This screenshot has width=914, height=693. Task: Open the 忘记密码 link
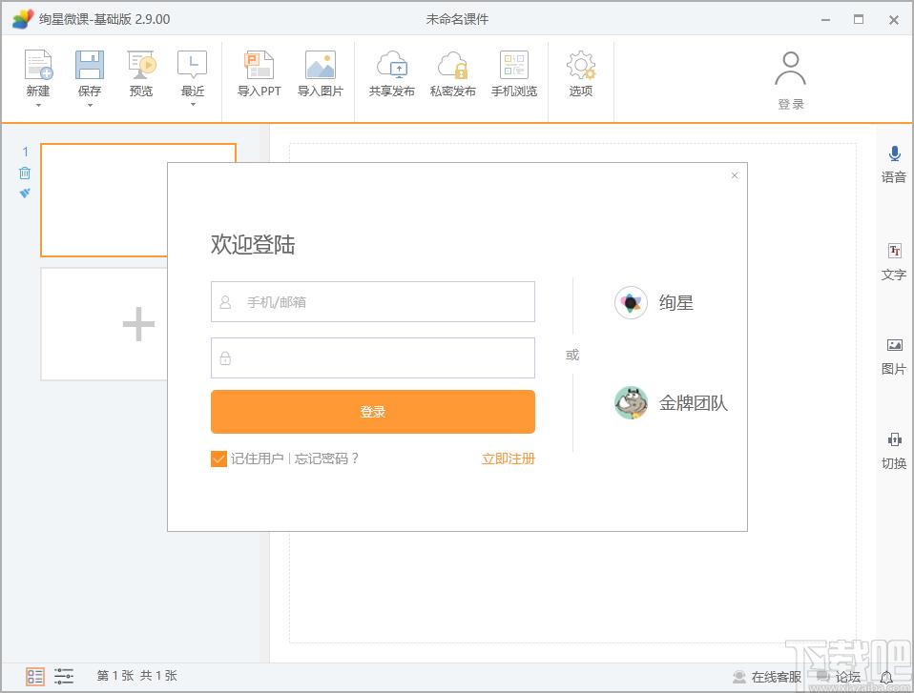tap(326, 459)
